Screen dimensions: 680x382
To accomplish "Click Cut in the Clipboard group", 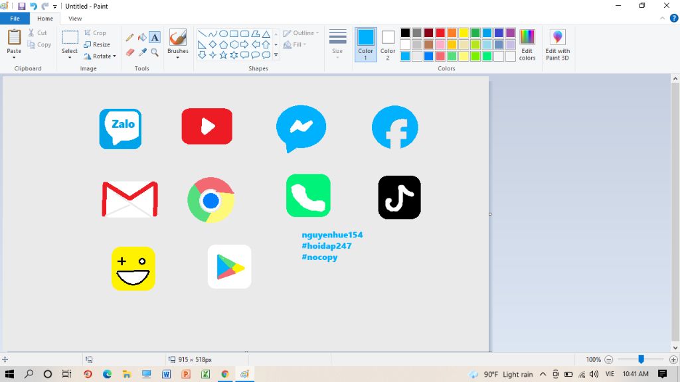I will (38, 33).
